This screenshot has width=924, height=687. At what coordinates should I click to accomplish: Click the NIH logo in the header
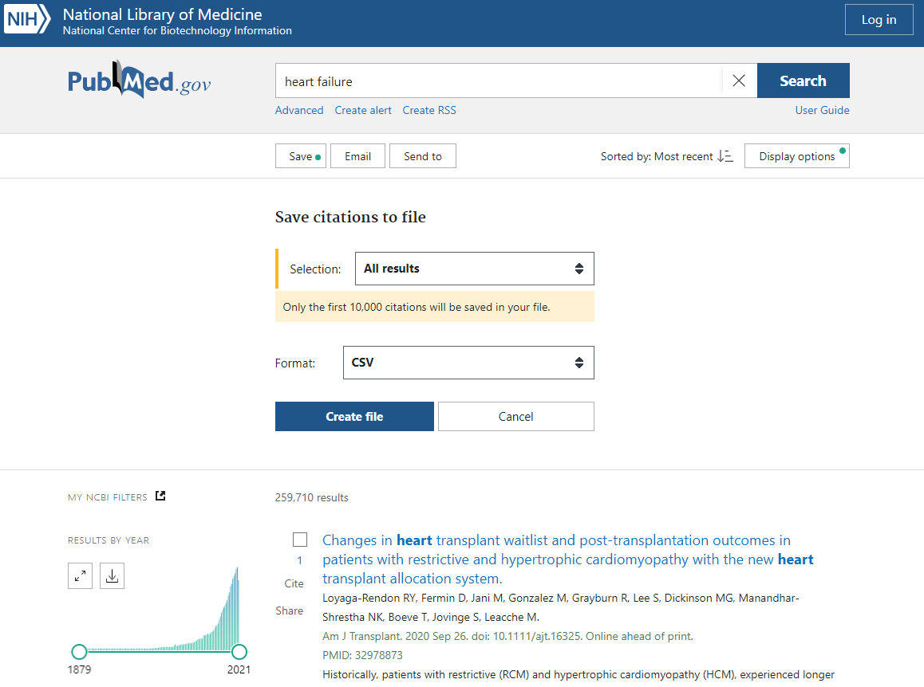[x=27, y=19]
